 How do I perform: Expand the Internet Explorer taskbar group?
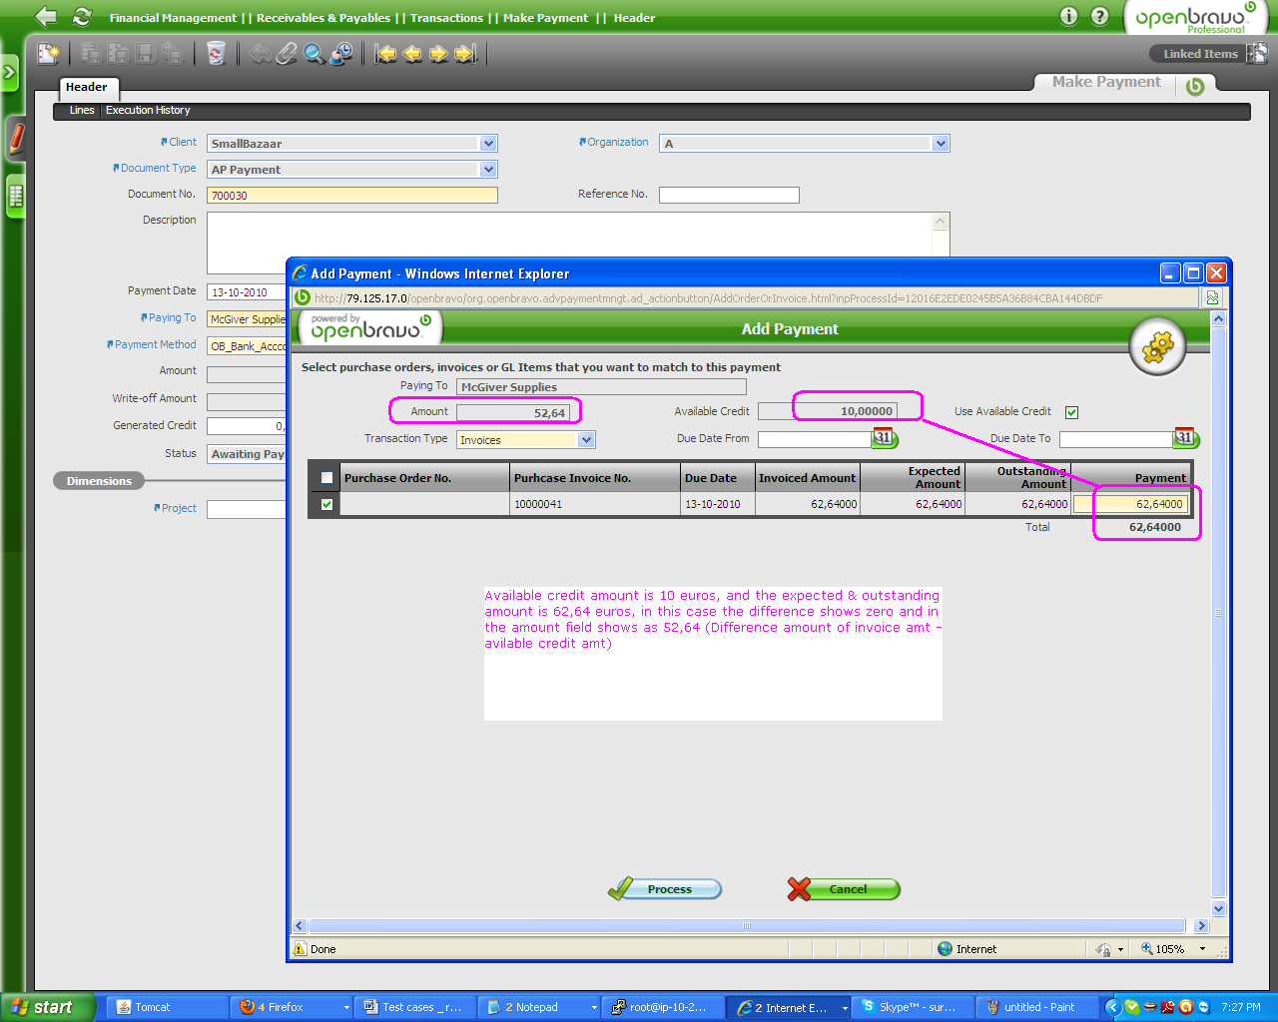tap(845, 1008)
